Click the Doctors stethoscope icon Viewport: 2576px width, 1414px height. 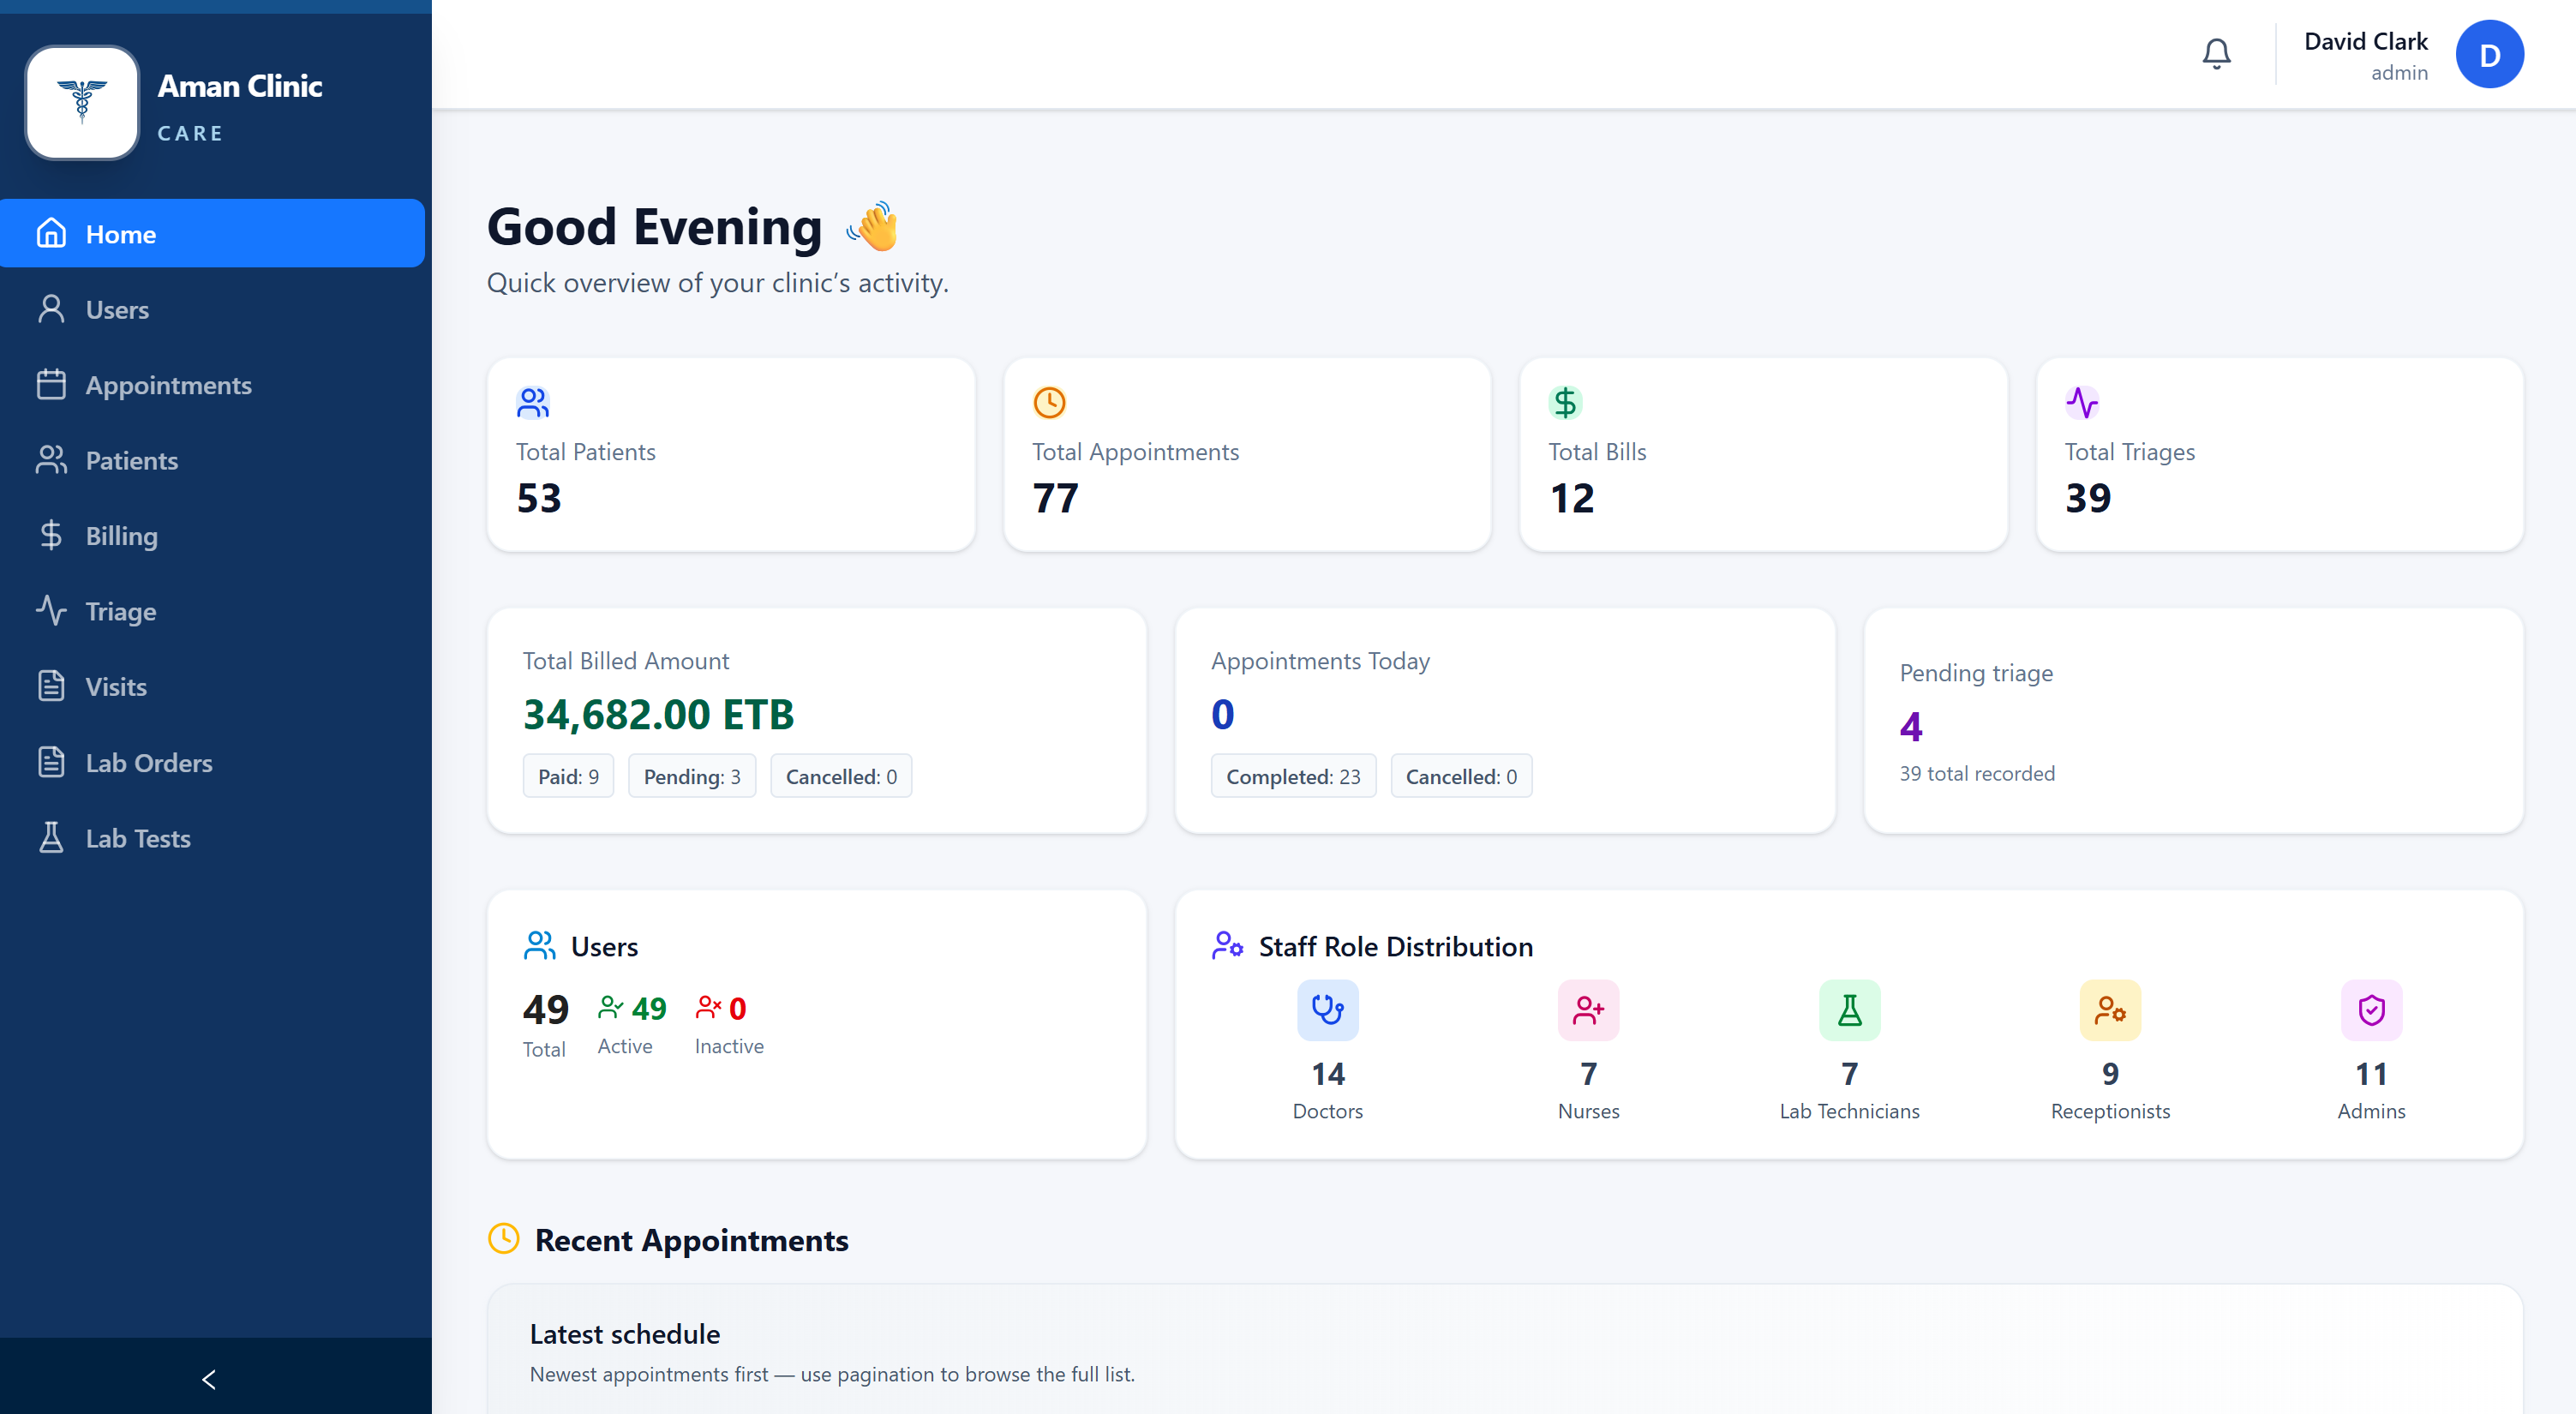[1327, 1010]
